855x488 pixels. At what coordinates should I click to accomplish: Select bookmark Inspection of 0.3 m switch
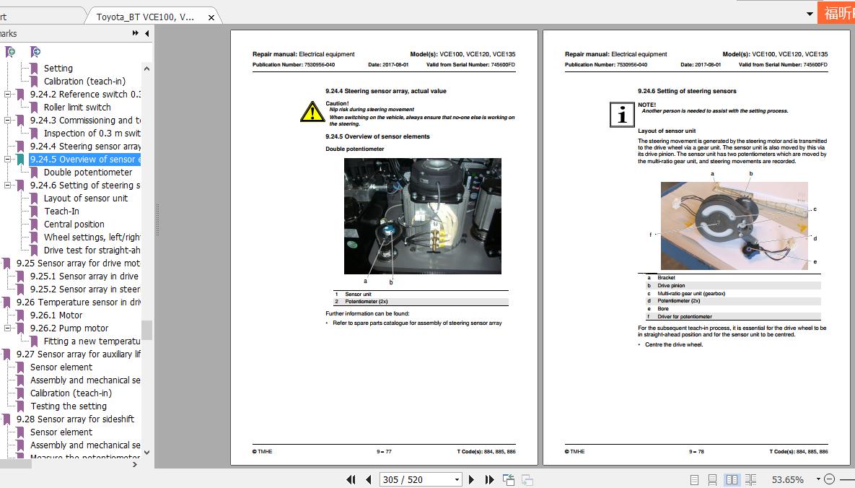pos(92,134)
